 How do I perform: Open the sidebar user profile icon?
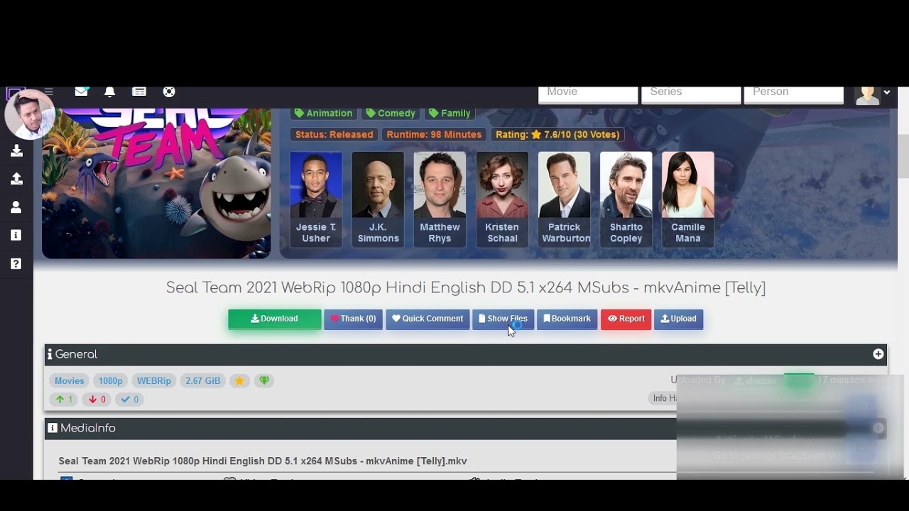pos(16,207)
